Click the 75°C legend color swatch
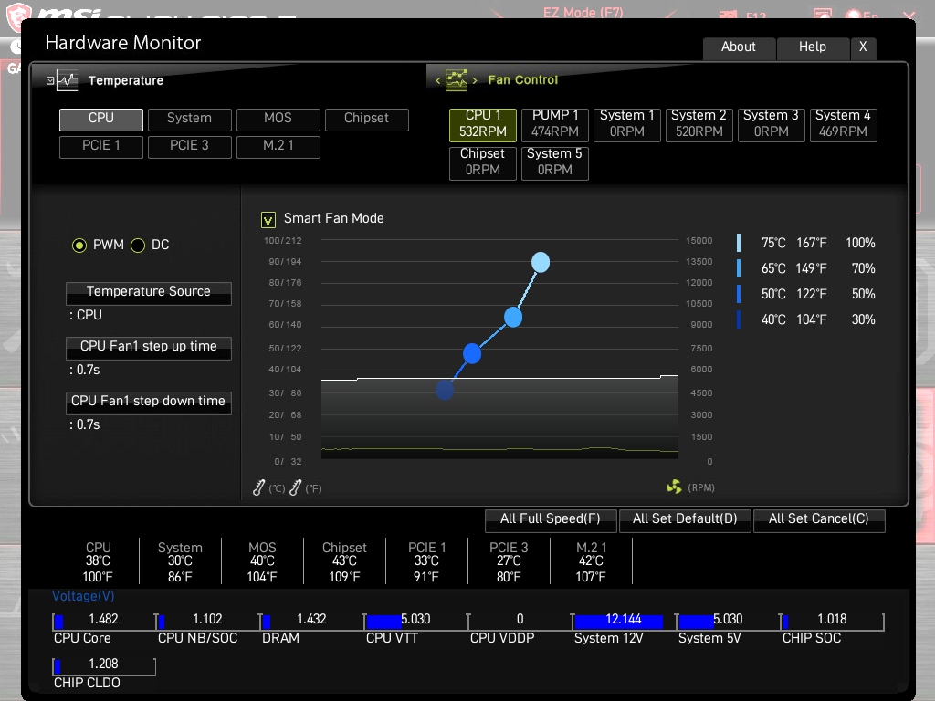 pyautogui.click(x=739, y=243)
